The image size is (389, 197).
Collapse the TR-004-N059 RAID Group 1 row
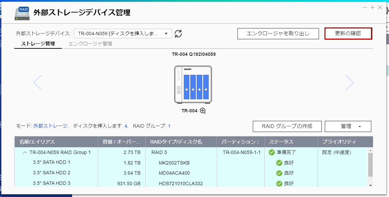point(25,153)
